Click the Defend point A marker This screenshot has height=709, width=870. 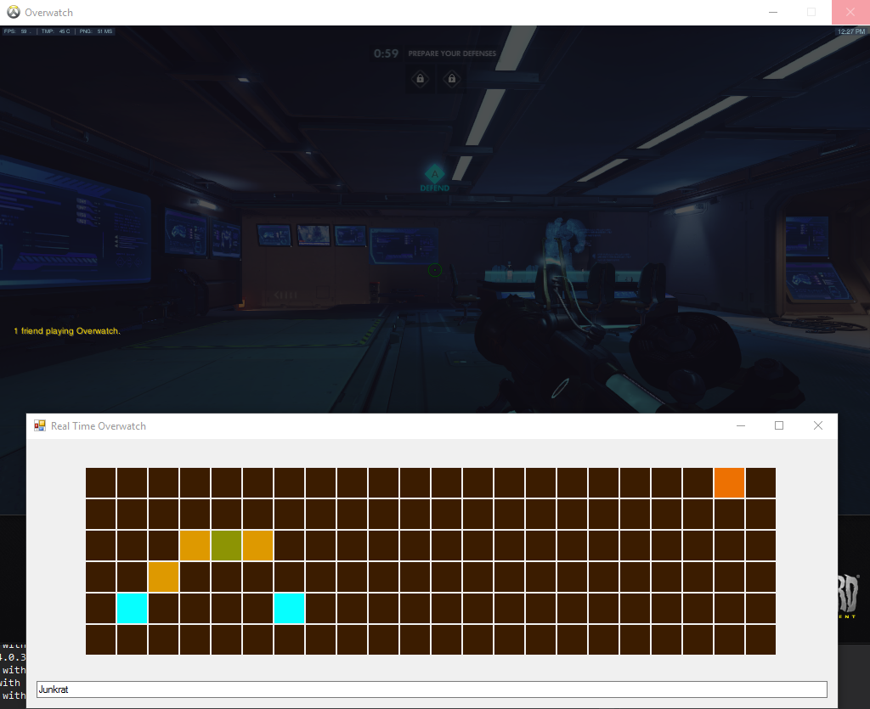tap(434, 178)
